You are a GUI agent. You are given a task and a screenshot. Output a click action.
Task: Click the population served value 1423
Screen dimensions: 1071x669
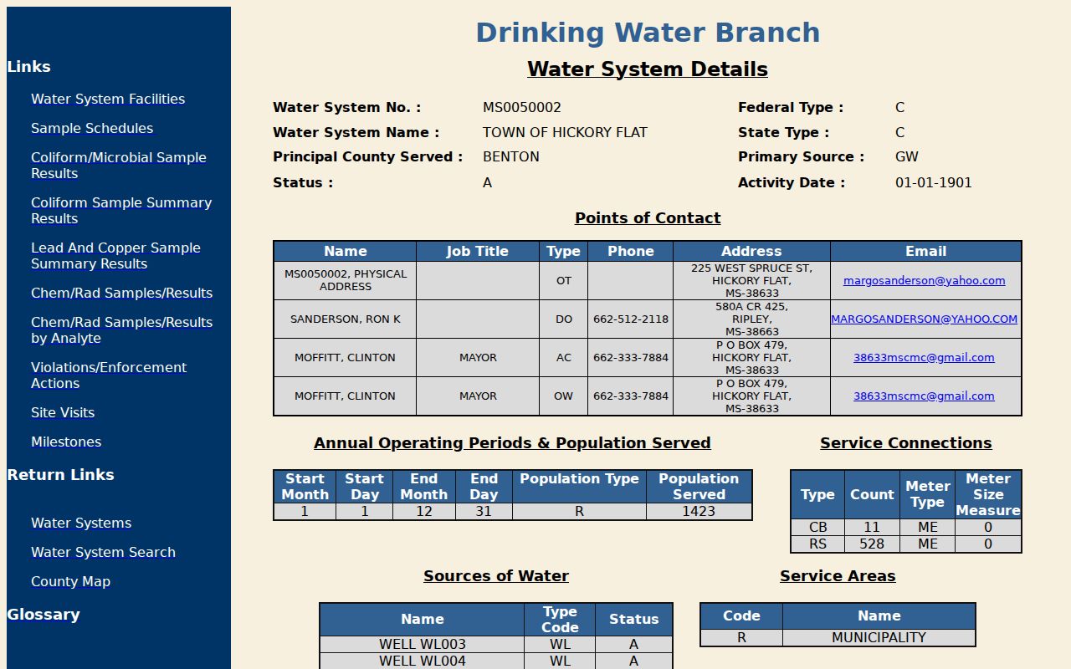[x=699, y=511]
